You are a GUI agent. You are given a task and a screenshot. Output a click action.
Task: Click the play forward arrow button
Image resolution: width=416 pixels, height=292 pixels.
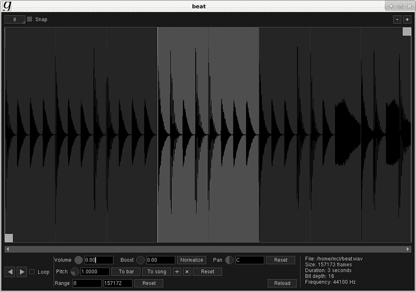[22, 271]
